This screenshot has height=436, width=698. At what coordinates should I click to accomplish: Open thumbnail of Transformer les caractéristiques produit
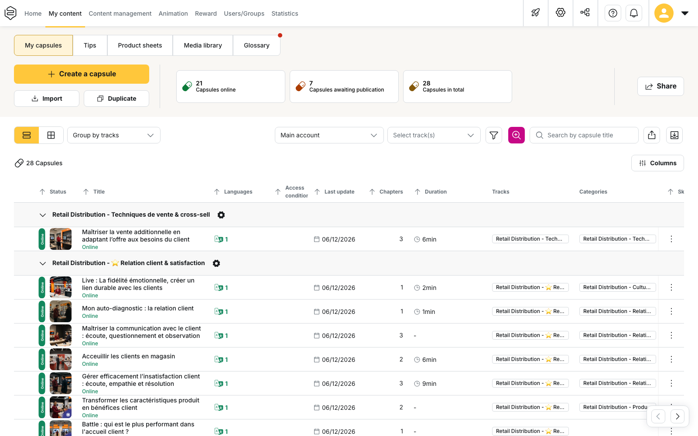click(61, 407)
